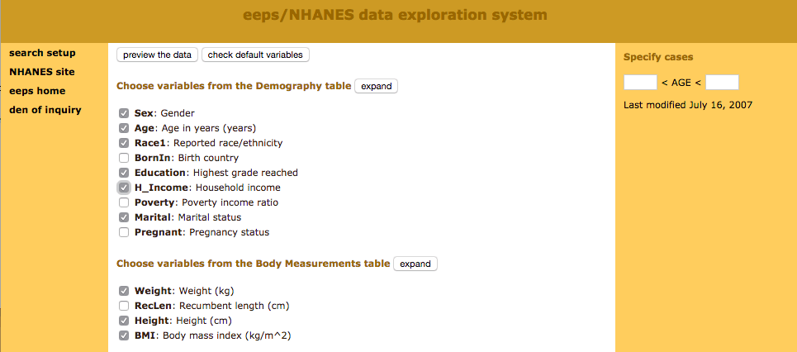The image size is (797, 352).
Task: Open the eeps home link
Action: point(37,91)
